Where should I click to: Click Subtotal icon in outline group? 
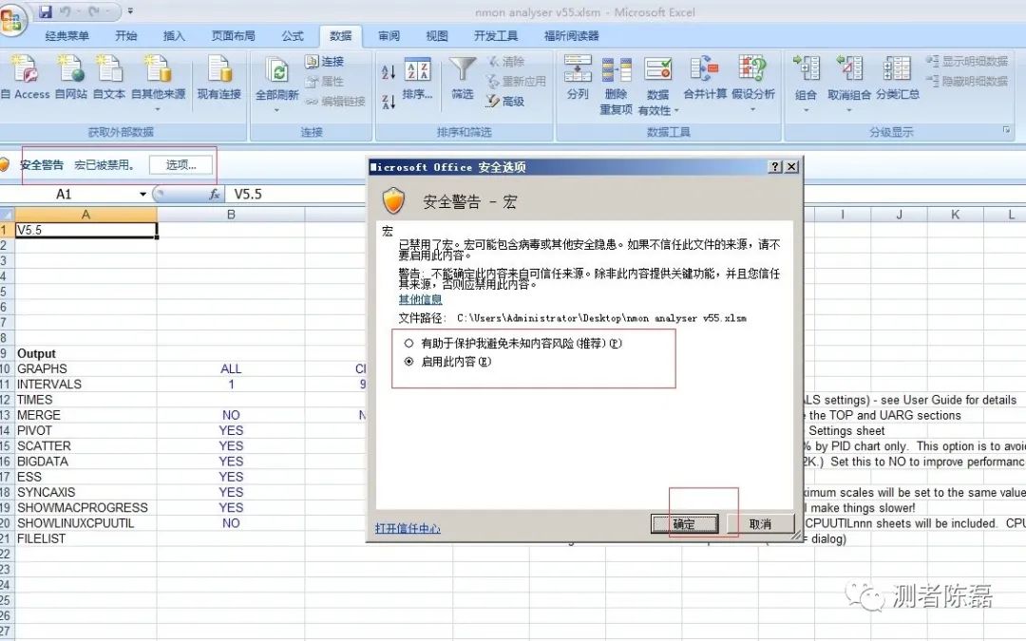pyautogui.click(x=897, y=68)
